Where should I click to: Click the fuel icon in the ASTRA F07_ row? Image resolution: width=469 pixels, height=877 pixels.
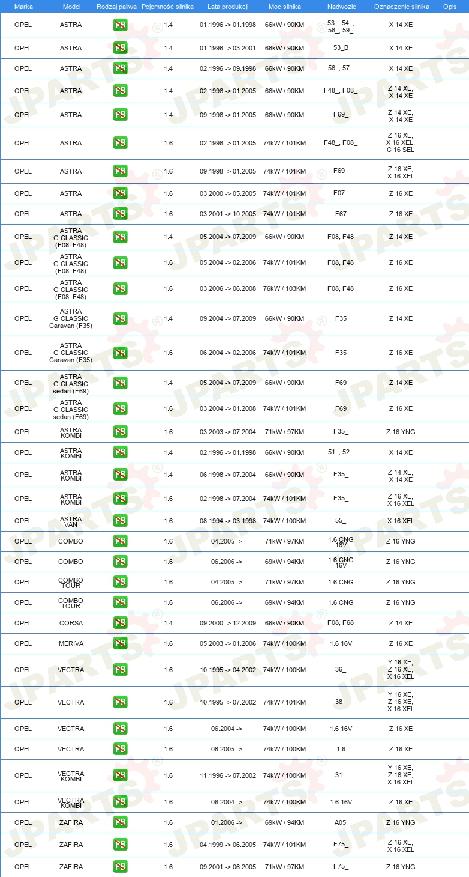[x=121, y=193]
